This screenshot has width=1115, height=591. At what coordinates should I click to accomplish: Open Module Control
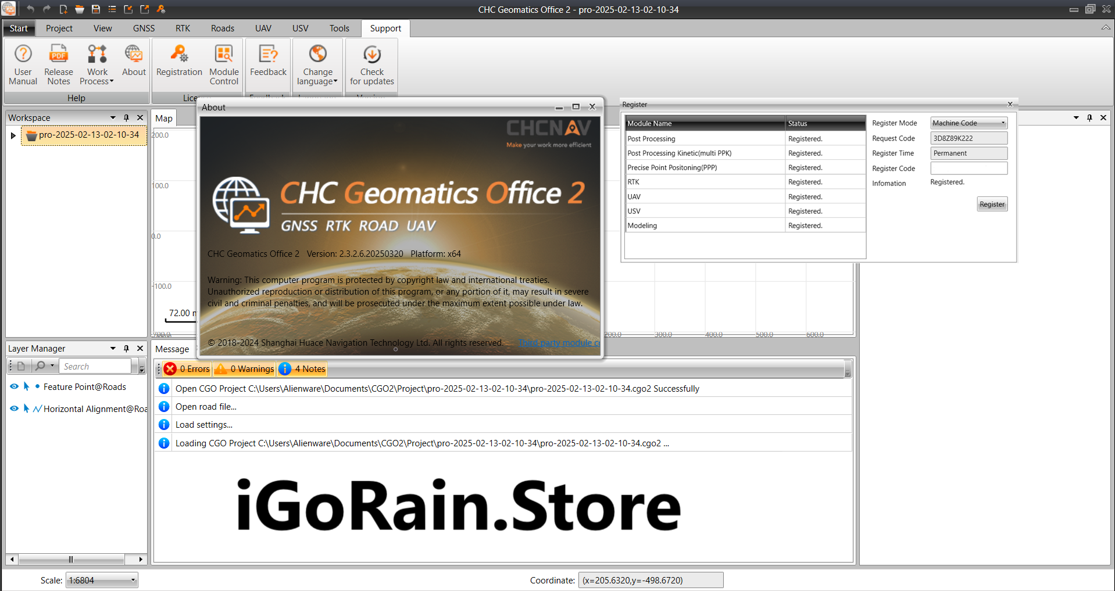(x=224, y=65)
